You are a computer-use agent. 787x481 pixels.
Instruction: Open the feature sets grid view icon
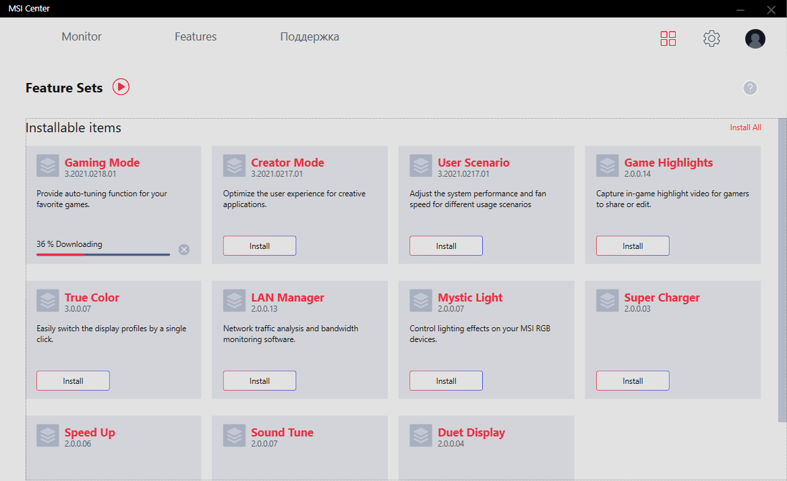668,38
